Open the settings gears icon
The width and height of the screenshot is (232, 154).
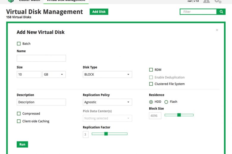click(218, 1)
